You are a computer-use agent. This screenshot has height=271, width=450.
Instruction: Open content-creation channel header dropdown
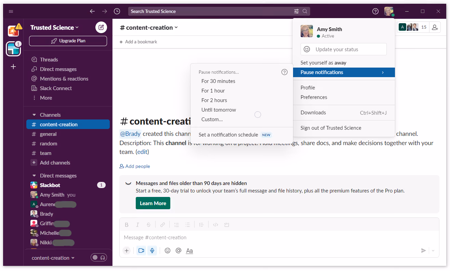click(x=149, y=27)
